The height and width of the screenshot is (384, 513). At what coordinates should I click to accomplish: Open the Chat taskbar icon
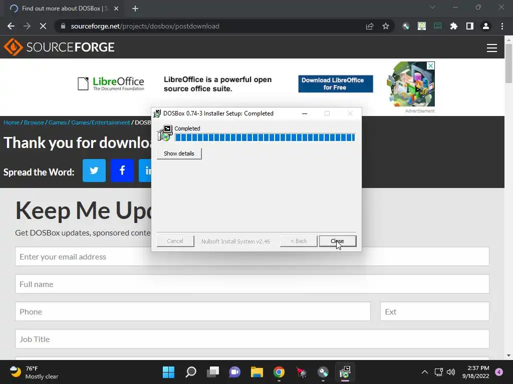(235, 372)
